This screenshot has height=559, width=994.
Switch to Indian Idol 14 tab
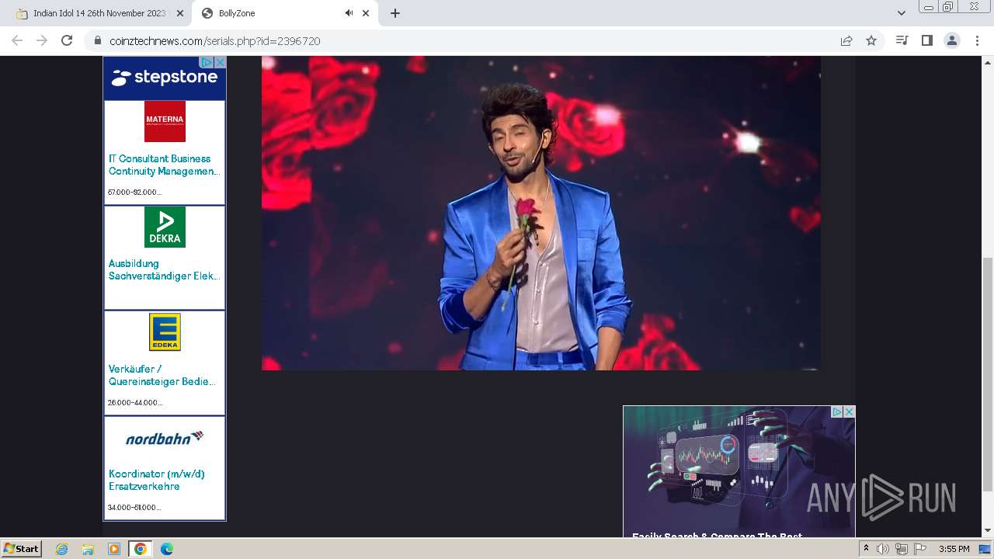point(99,13)
